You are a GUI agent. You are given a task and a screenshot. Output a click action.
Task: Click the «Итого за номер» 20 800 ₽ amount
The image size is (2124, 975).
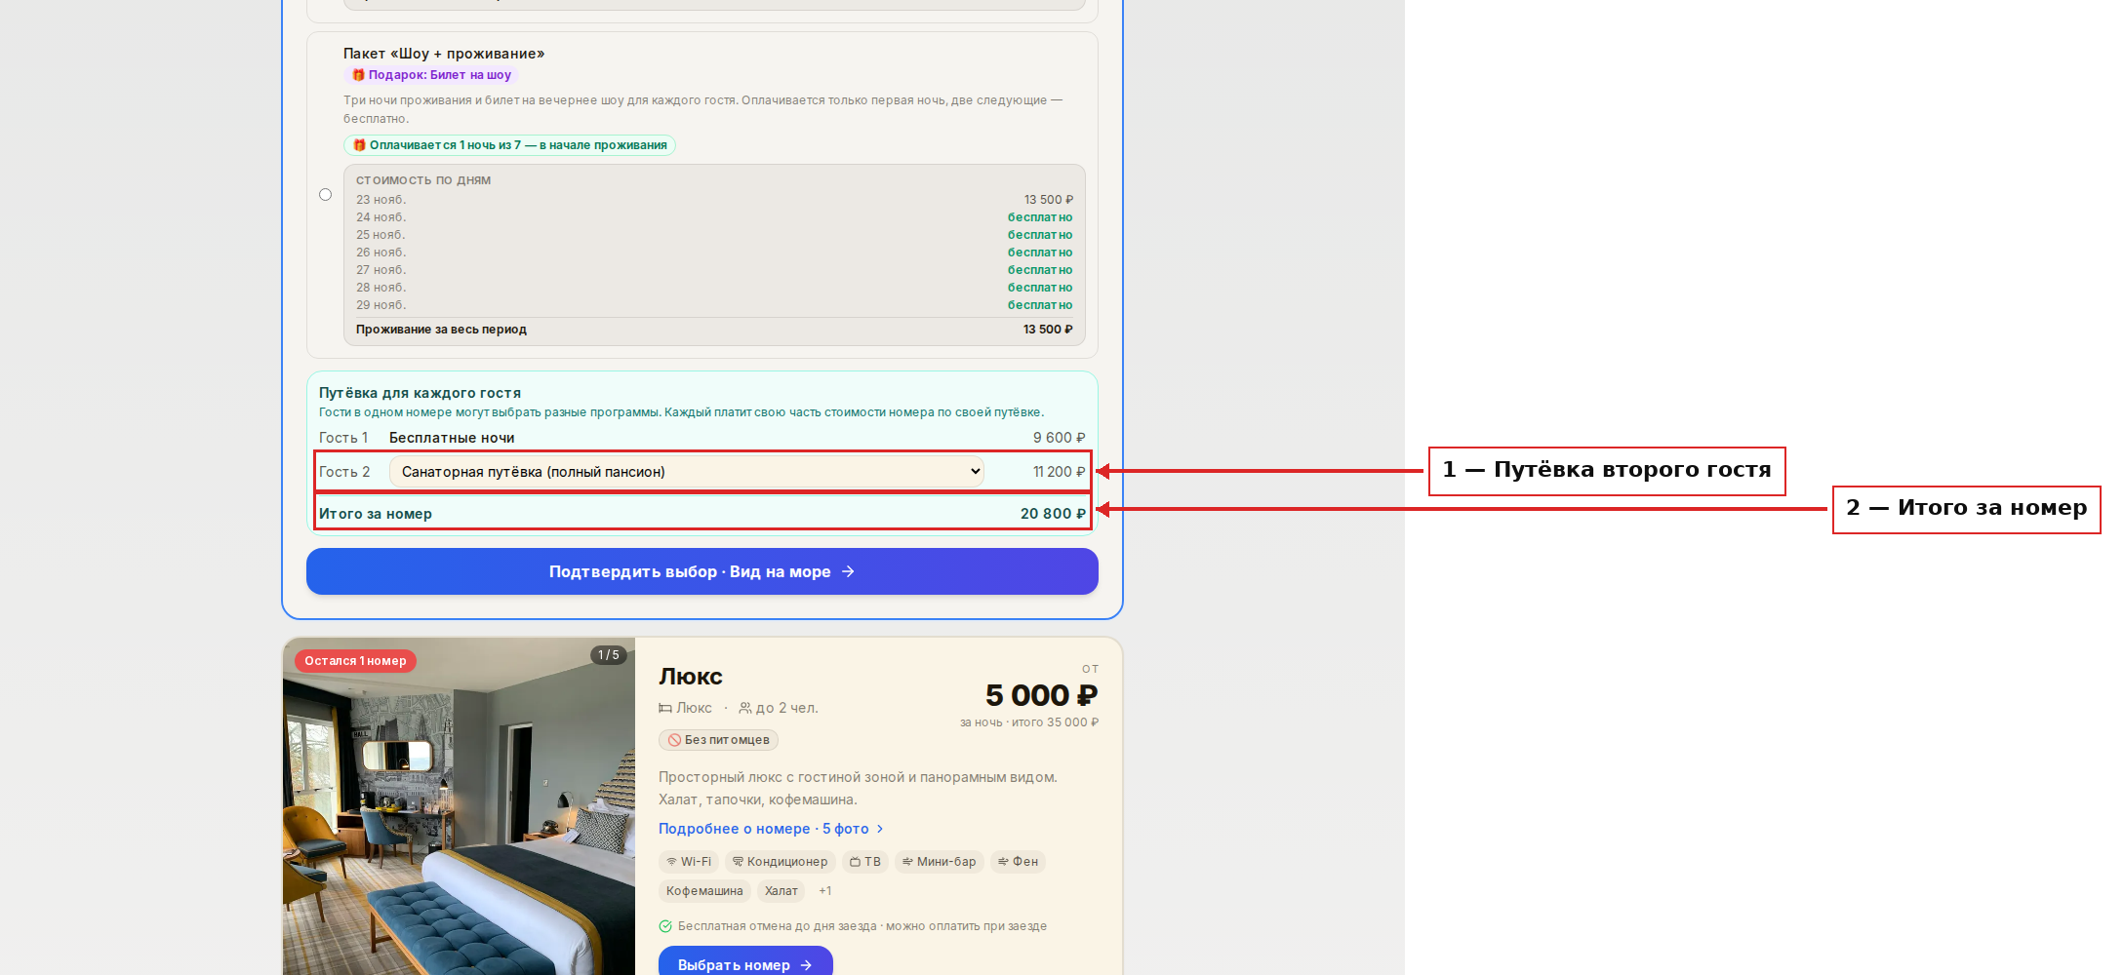click(1053, 514)
